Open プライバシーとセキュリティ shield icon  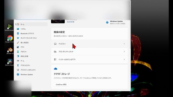[x=18, y=70]
